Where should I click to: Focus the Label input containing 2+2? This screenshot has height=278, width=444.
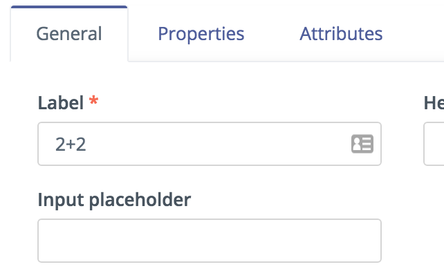210,144
